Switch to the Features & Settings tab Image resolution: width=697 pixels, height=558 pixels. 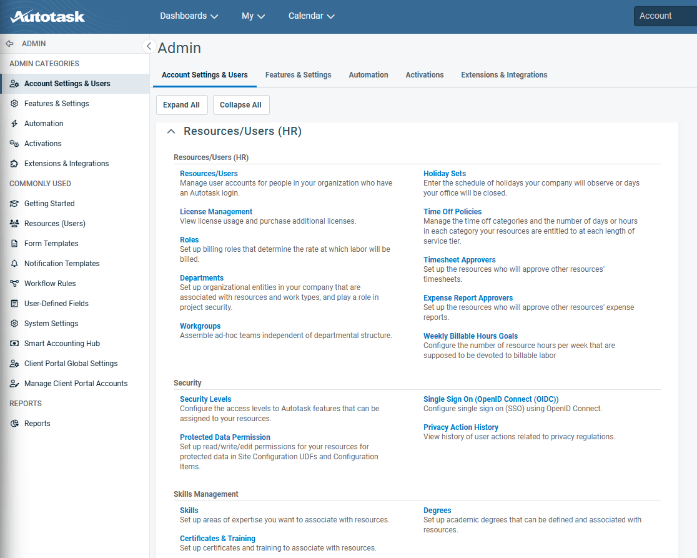[299, 75]
